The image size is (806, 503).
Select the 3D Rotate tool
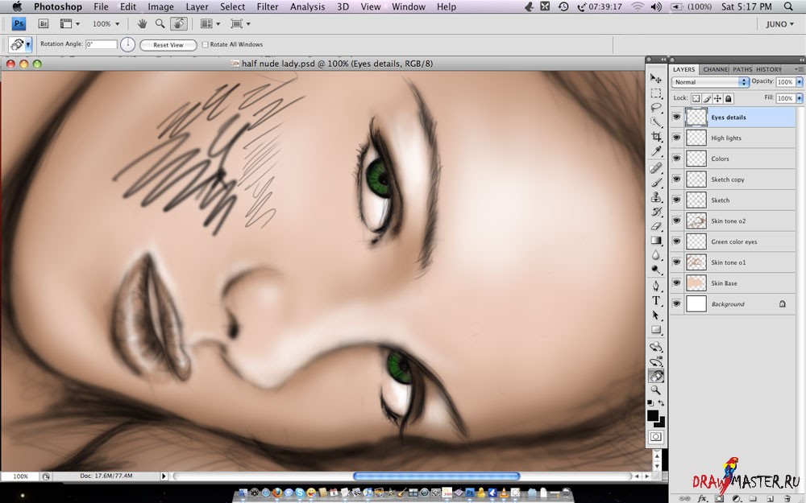tap(656, 347)
